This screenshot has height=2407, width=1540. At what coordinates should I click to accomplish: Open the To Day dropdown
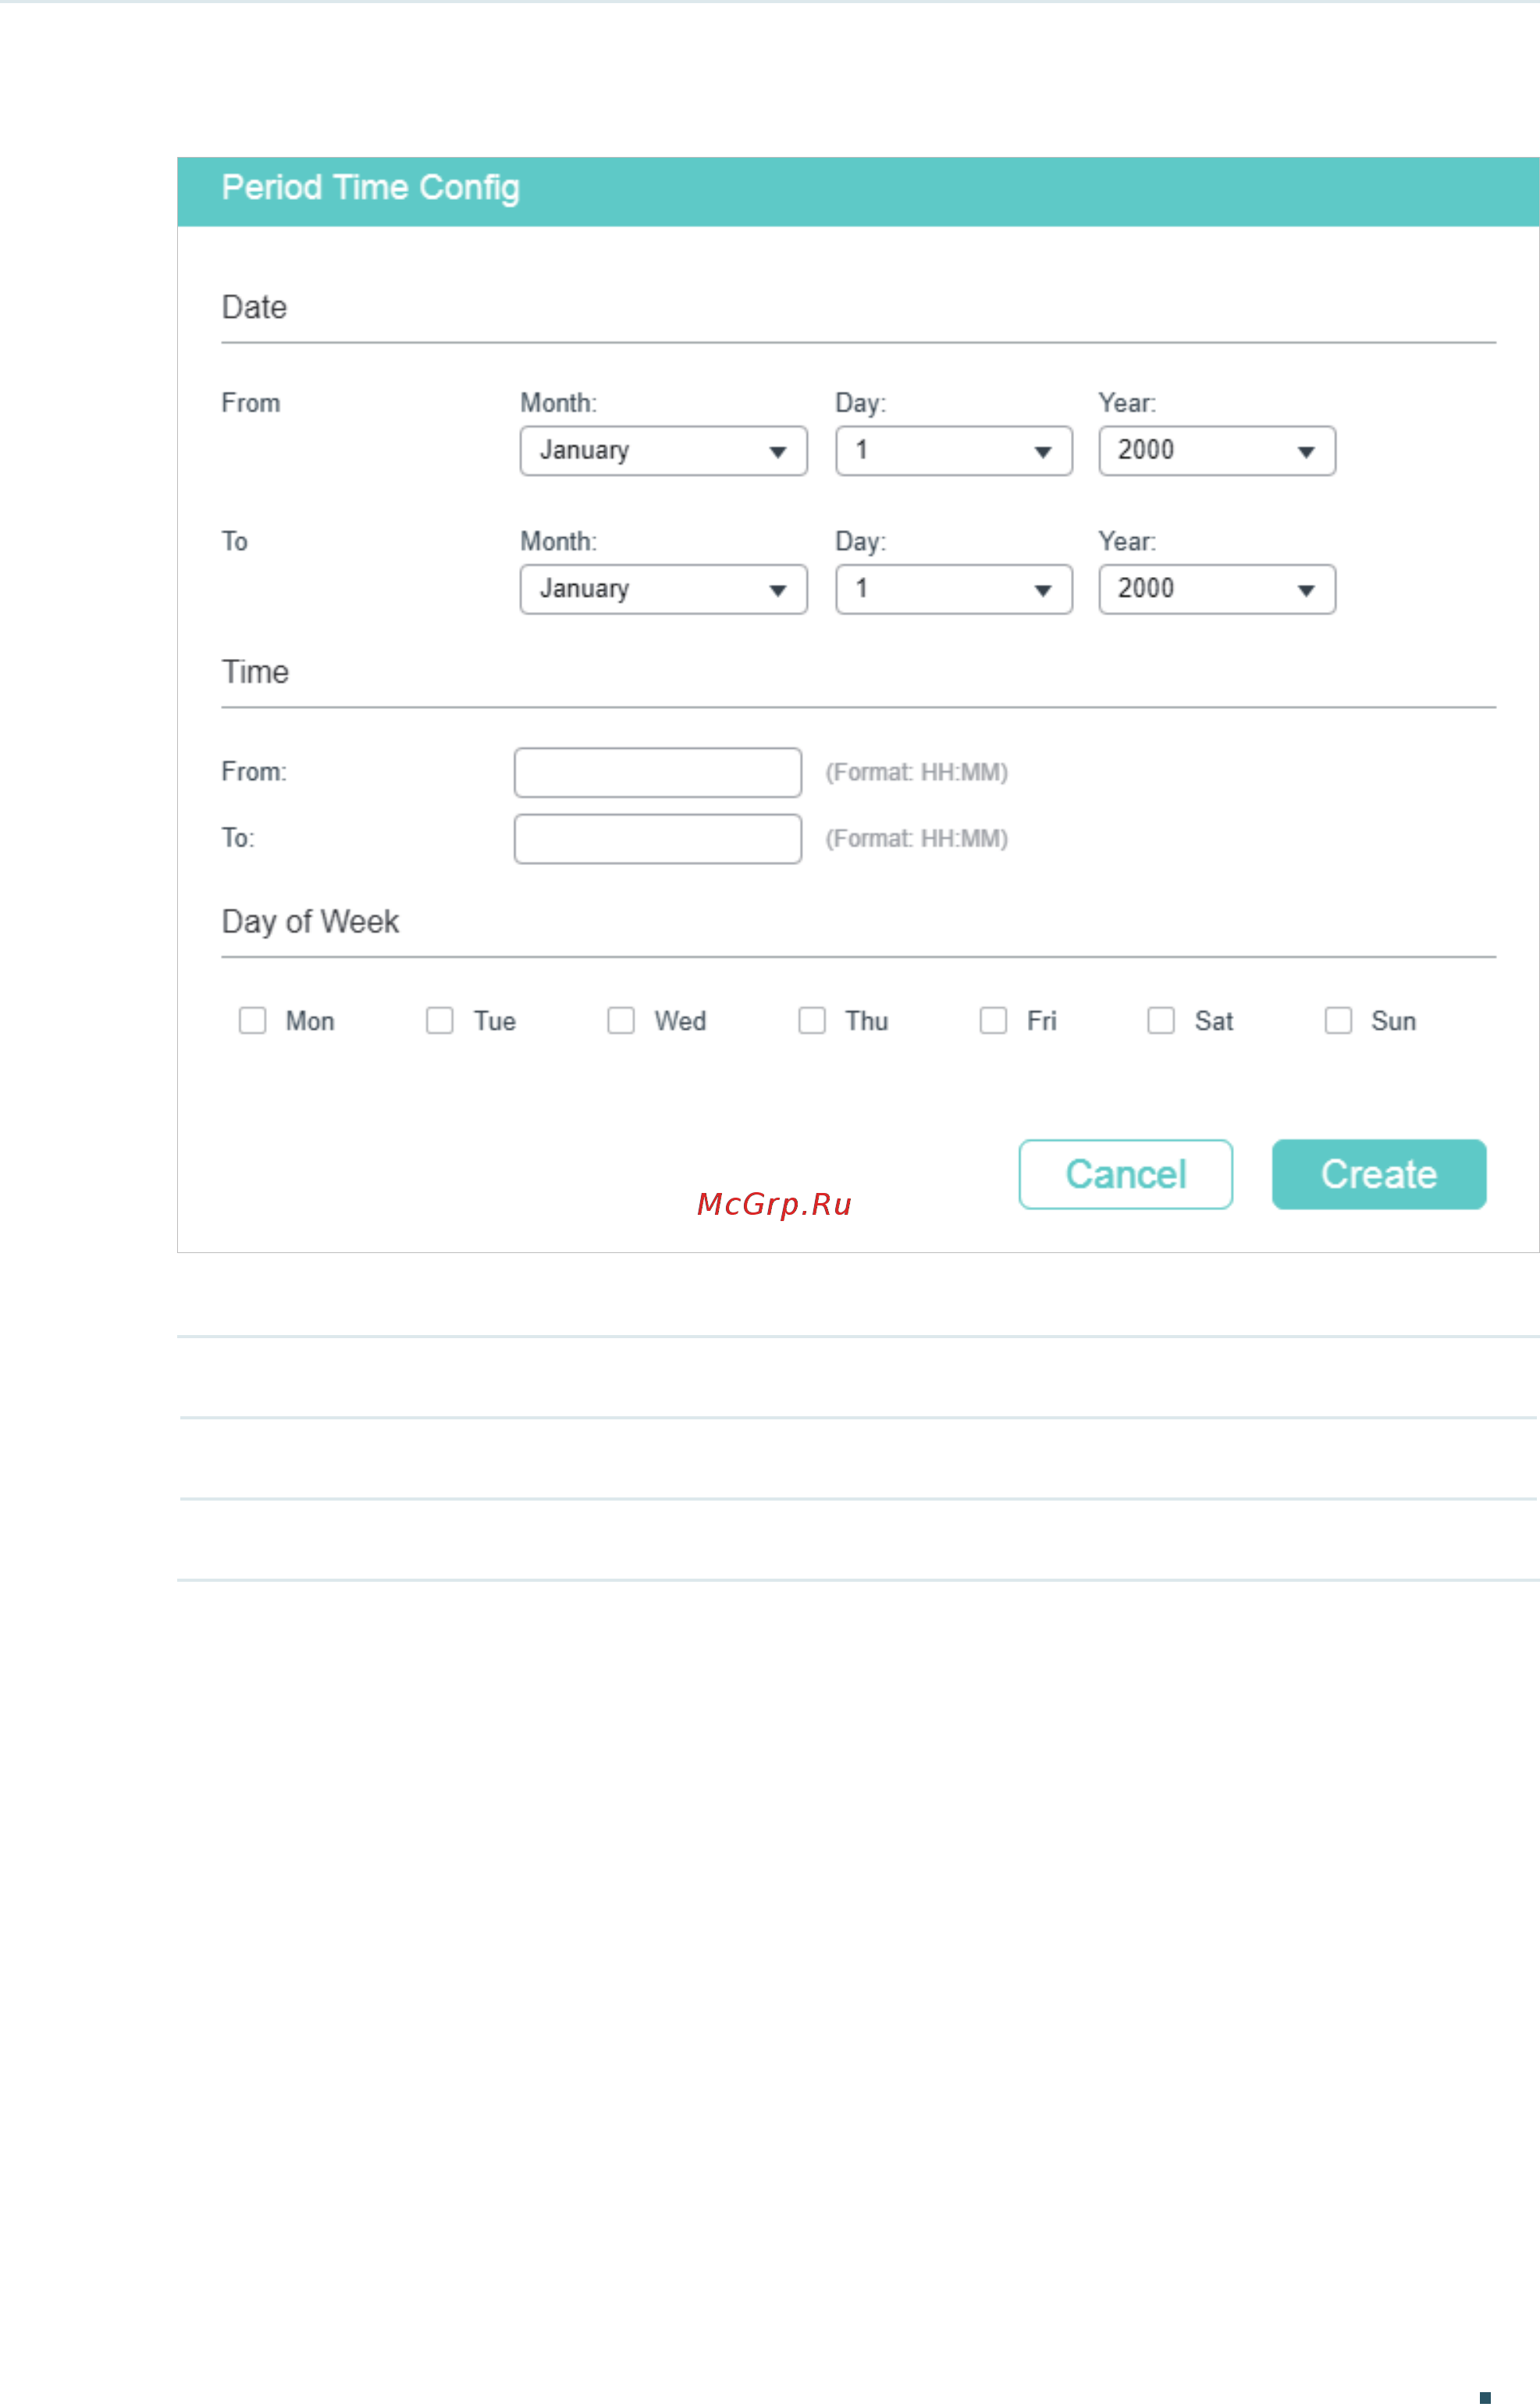click(x=954, y=589)
